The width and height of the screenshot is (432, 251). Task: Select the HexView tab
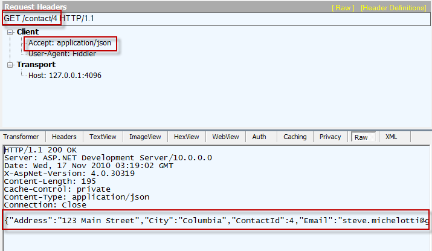click(187, 137)
